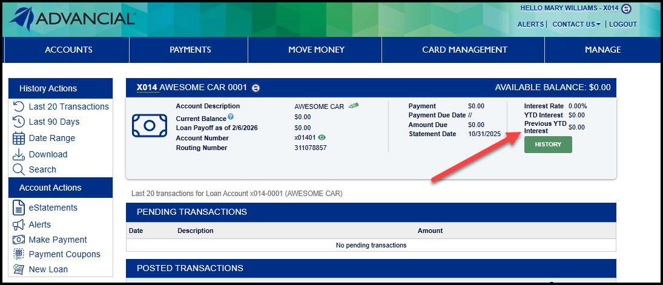Click the Amount Due label

[428, 125]
